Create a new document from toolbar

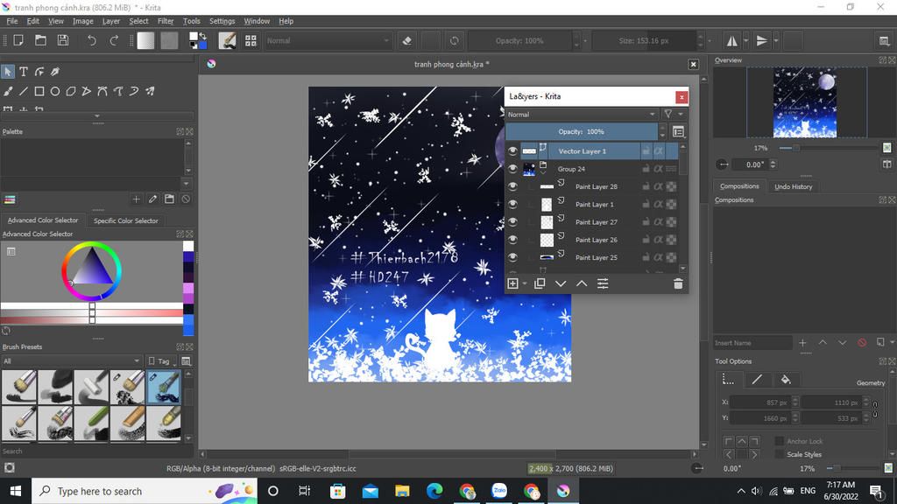(x=18, y=40)
